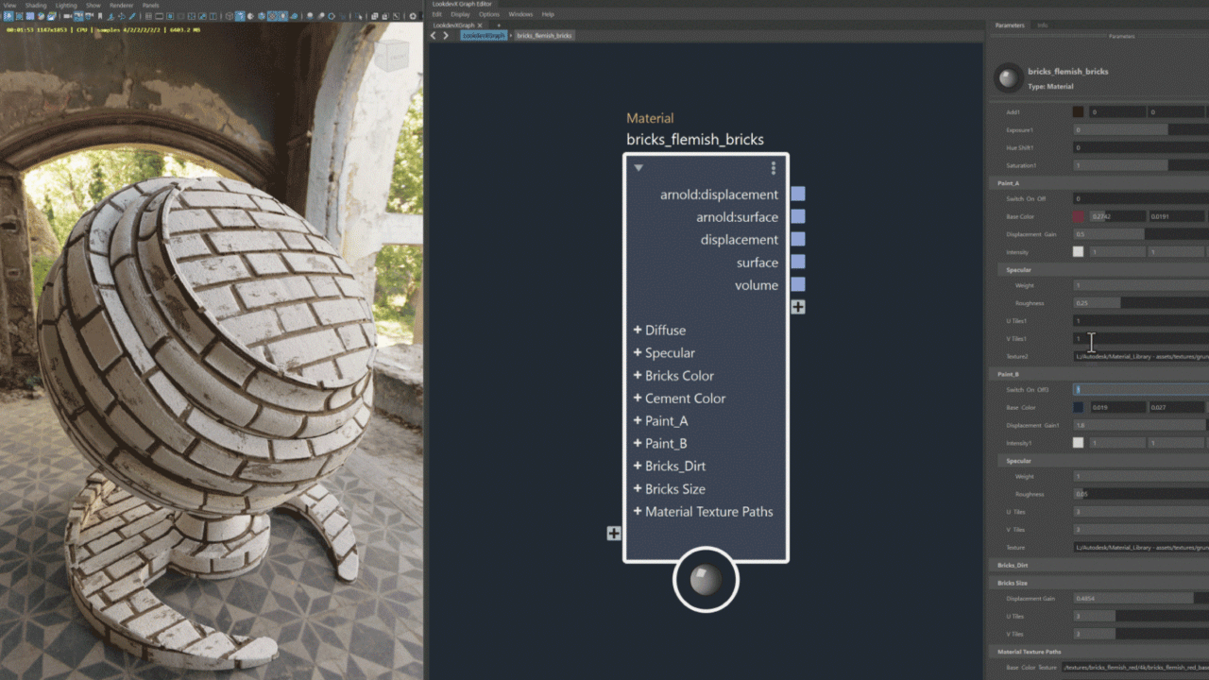Viewport: 1209px width, 680px height.
Task: Open Camera Attributes icon in viewport toolbar
Action: pyautogui.click(x=89, y=16)
